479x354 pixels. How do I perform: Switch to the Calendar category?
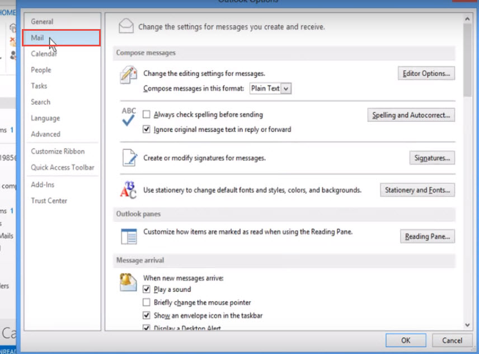[x=62, y=54]
